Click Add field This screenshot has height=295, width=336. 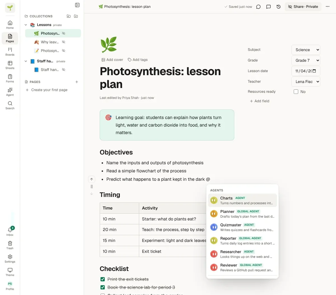(259, 101)
